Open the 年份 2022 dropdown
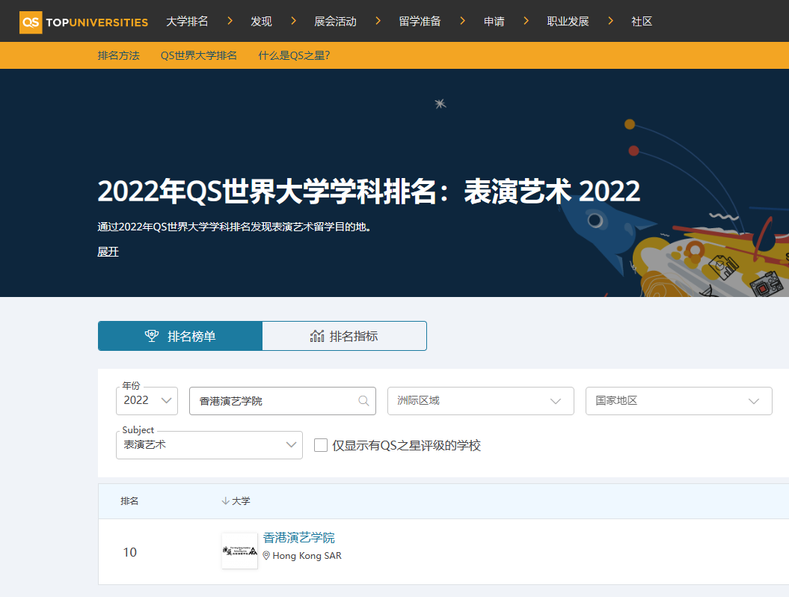 point(147,401)
